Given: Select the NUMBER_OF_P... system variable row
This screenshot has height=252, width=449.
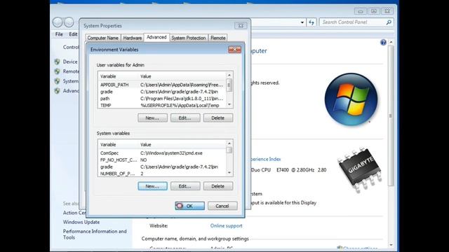Looking at the screenshot, I should (x=162, y=174).
